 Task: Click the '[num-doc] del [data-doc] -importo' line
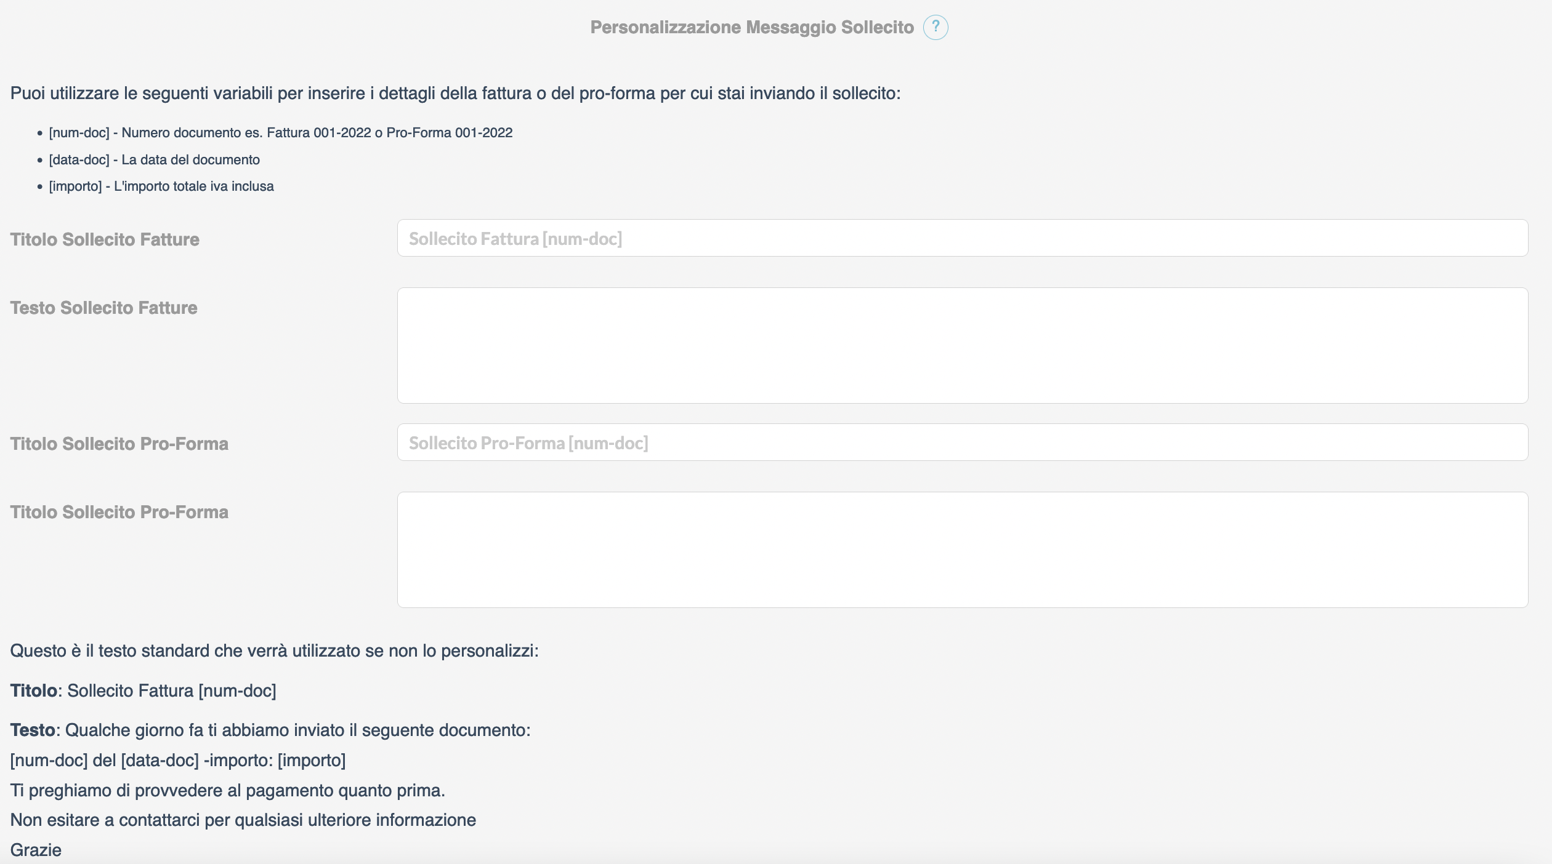coord(178,761)
